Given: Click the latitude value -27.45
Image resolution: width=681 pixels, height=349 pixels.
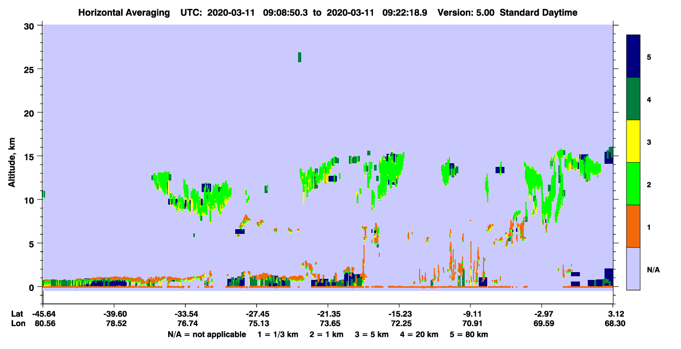Looking at the screenshot, I should [x=256, y=314].
